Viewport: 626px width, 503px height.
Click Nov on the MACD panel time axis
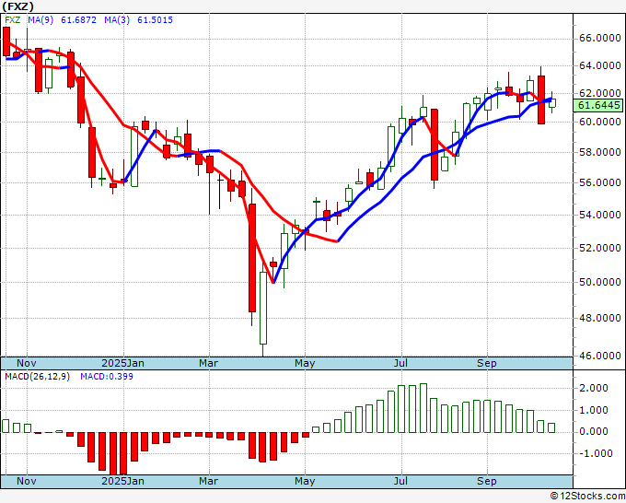click(x=27, y=481)
